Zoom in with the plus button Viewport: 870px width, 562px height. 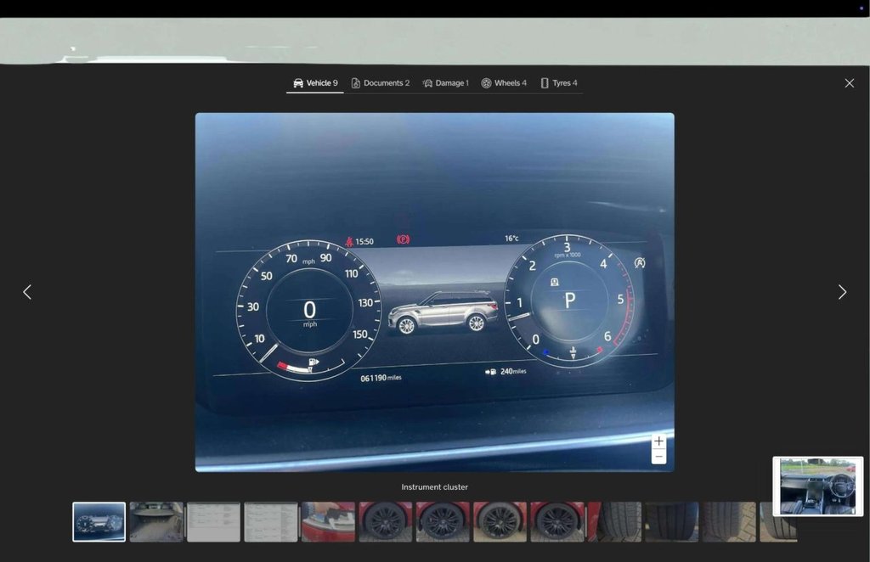[x=658, y=441]
